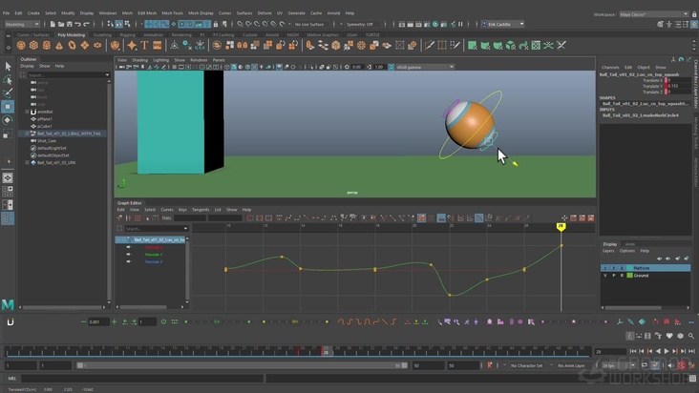The image size is (699, 393).
Task: Switch to the Rigging shelf tab
Action: [126, 34]
